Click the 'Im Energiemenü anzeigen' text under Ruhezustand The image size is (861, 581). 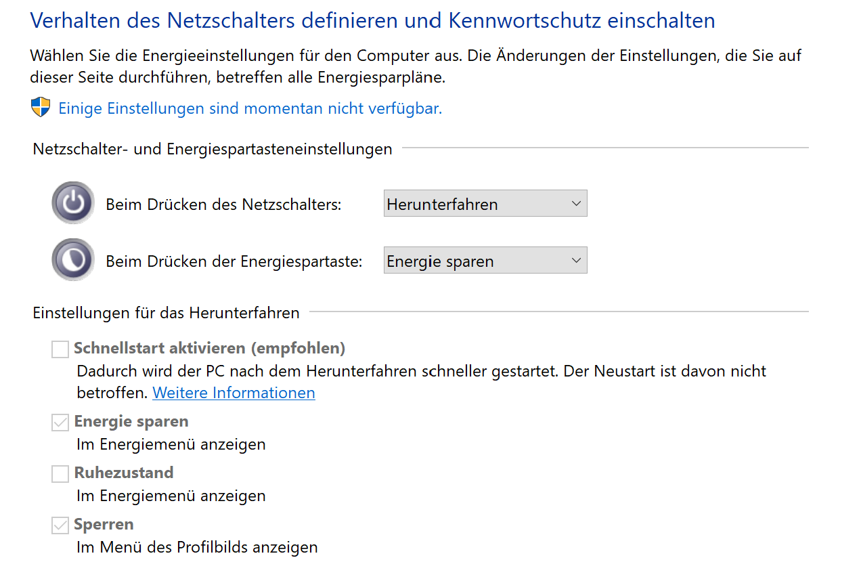pyautogui.click(x=171, y=496)
